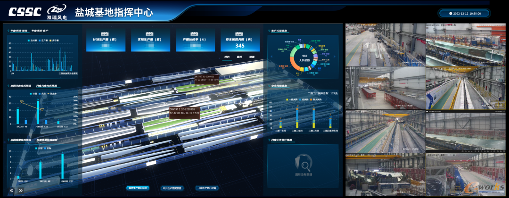This screenshot has height=198, width=509.
Task: Click the icon above 计划生产量 card
Action: tap(104, 34)
